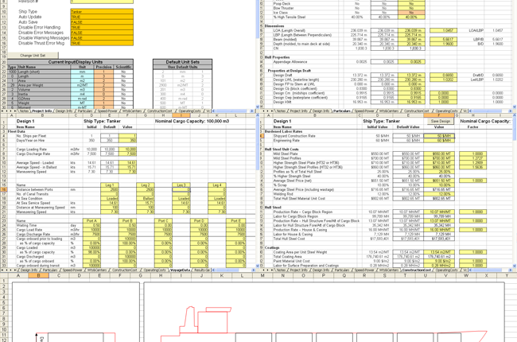The height and width of the screenshot is (342, 517).
Task: Click horizontal scrollbar thumb in Project Info pane
Action: 231,111
